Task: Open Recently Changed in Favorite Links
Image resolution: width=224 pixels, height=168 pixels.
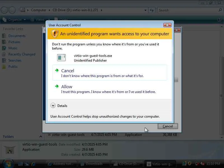Action: click(22, 54)
